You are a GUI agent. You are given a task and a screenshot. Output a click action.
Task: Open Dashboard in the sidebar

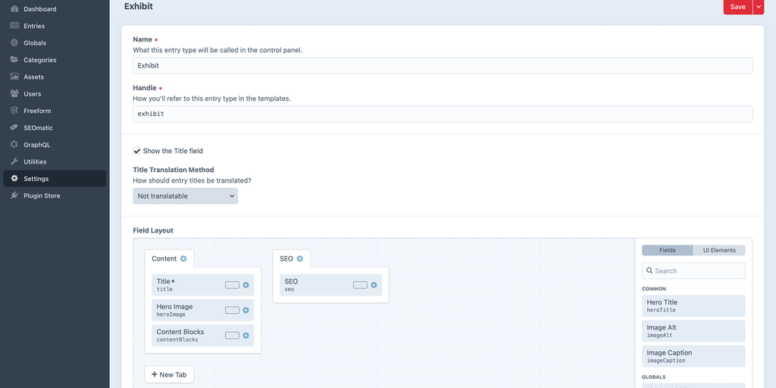coord(55,9)
